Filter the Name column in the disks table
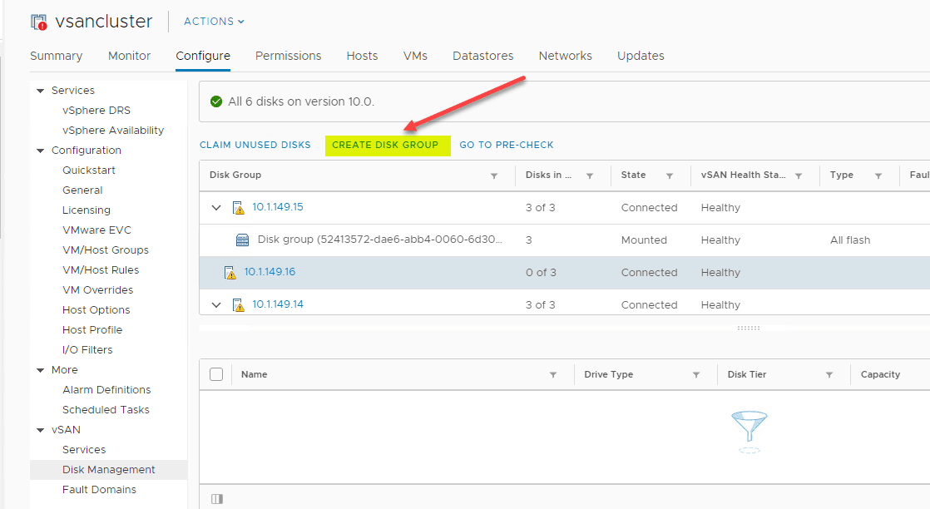This screenshot has height=509, width=930. [x=553, y=375]
